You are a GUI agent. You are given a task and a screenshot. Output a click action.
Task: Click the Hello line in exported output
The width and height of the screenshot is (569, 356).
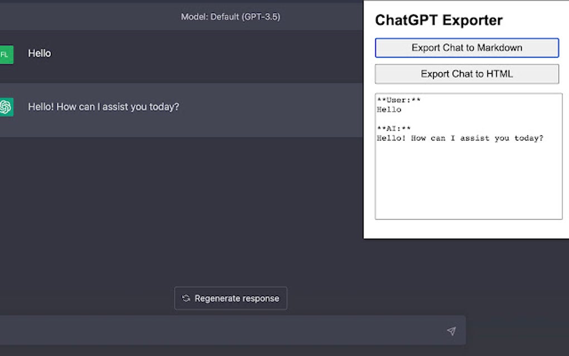[389, 110]
